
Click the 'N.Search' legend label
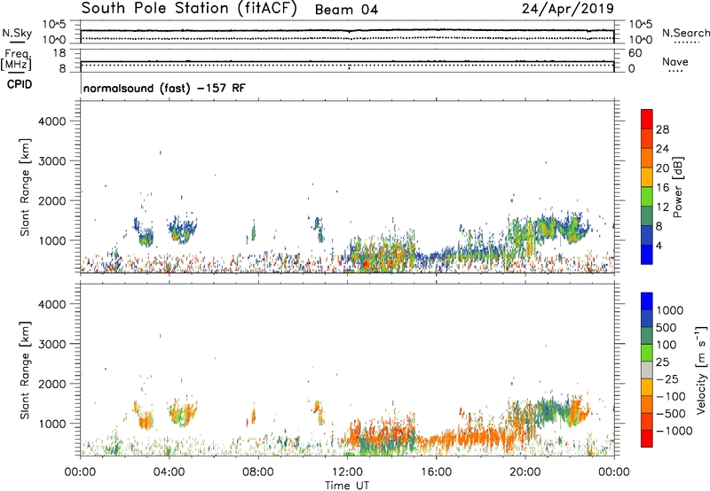685,33
